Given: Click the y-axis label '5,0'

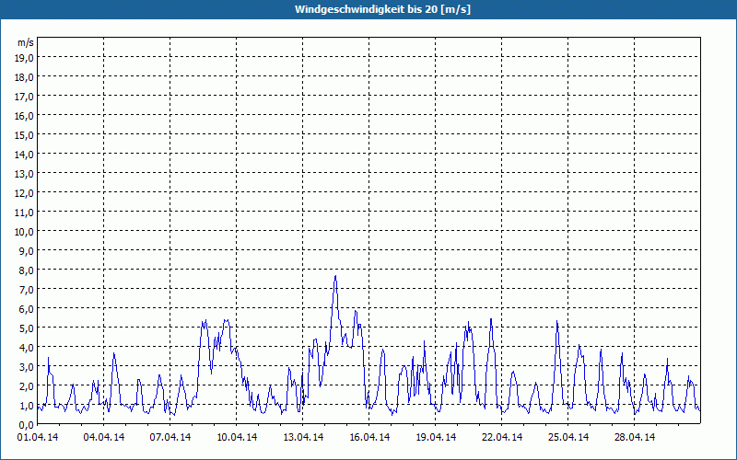Looking at the screenshot, I should tap(27, 328).
